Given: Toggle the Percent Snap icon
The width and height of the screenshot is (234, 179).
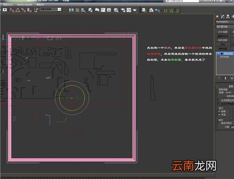Looking at the screenshot, I should 23,10.
